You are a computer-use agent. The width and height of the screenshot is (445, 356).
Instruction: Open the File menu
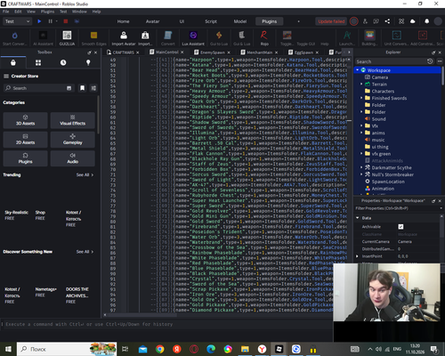pyautogui.click(x=5, y=12)
